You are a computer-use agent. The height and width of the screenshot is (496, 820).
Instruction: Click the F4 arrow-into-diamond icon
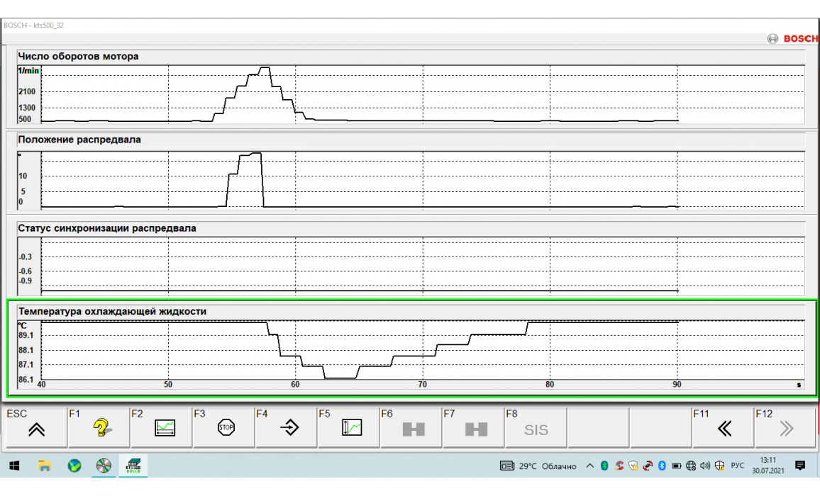click(x=287, y=428)
